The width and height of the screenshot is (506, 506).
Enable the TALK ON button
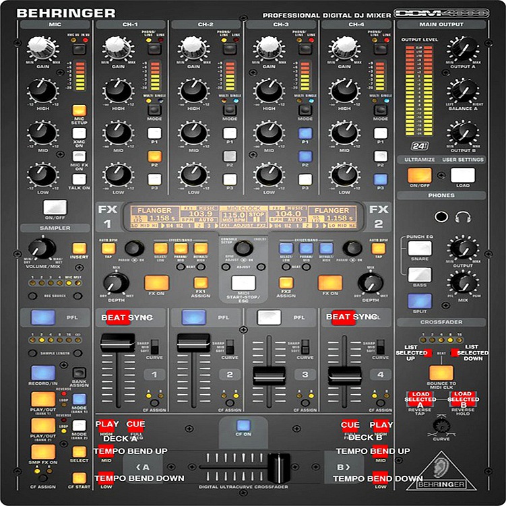pos(79,179)
